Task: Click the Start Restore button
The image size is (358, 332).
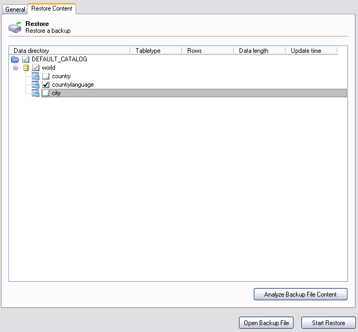Action: pos(328,323)
